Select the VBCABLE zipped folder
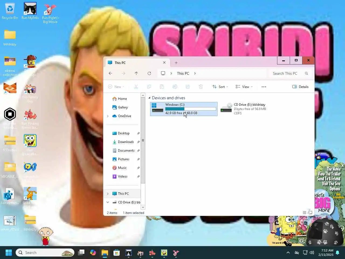Image resolution: width=345 pixels, height=259 pixels. [10, 170]
